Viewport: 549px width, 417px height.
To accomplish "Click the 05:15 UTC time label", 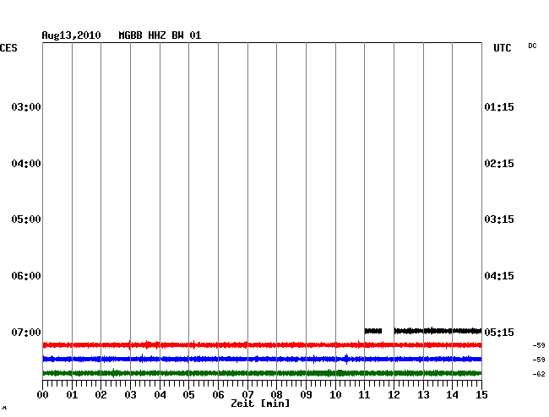I will 499,332.
